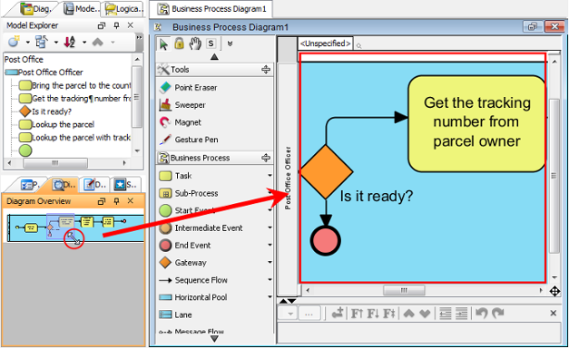Click the diagram vertical scrollbar thumb
569x348 pixels.
click(x=554, y=176)
